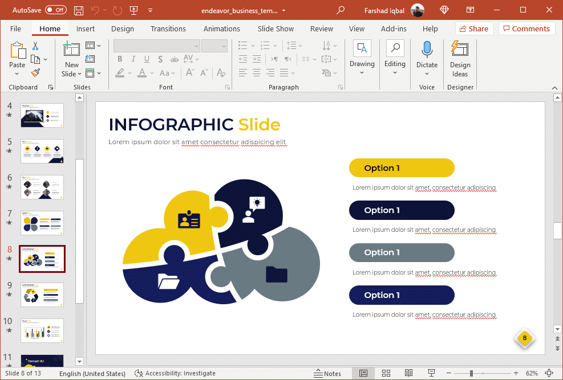Click English (United States) language
The image size is (563, 380).
coord(92,374)
